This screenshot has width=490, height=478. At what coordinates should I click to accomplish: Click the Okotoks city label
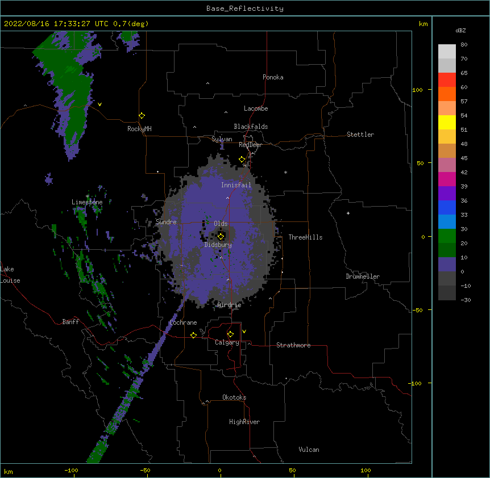234,397
